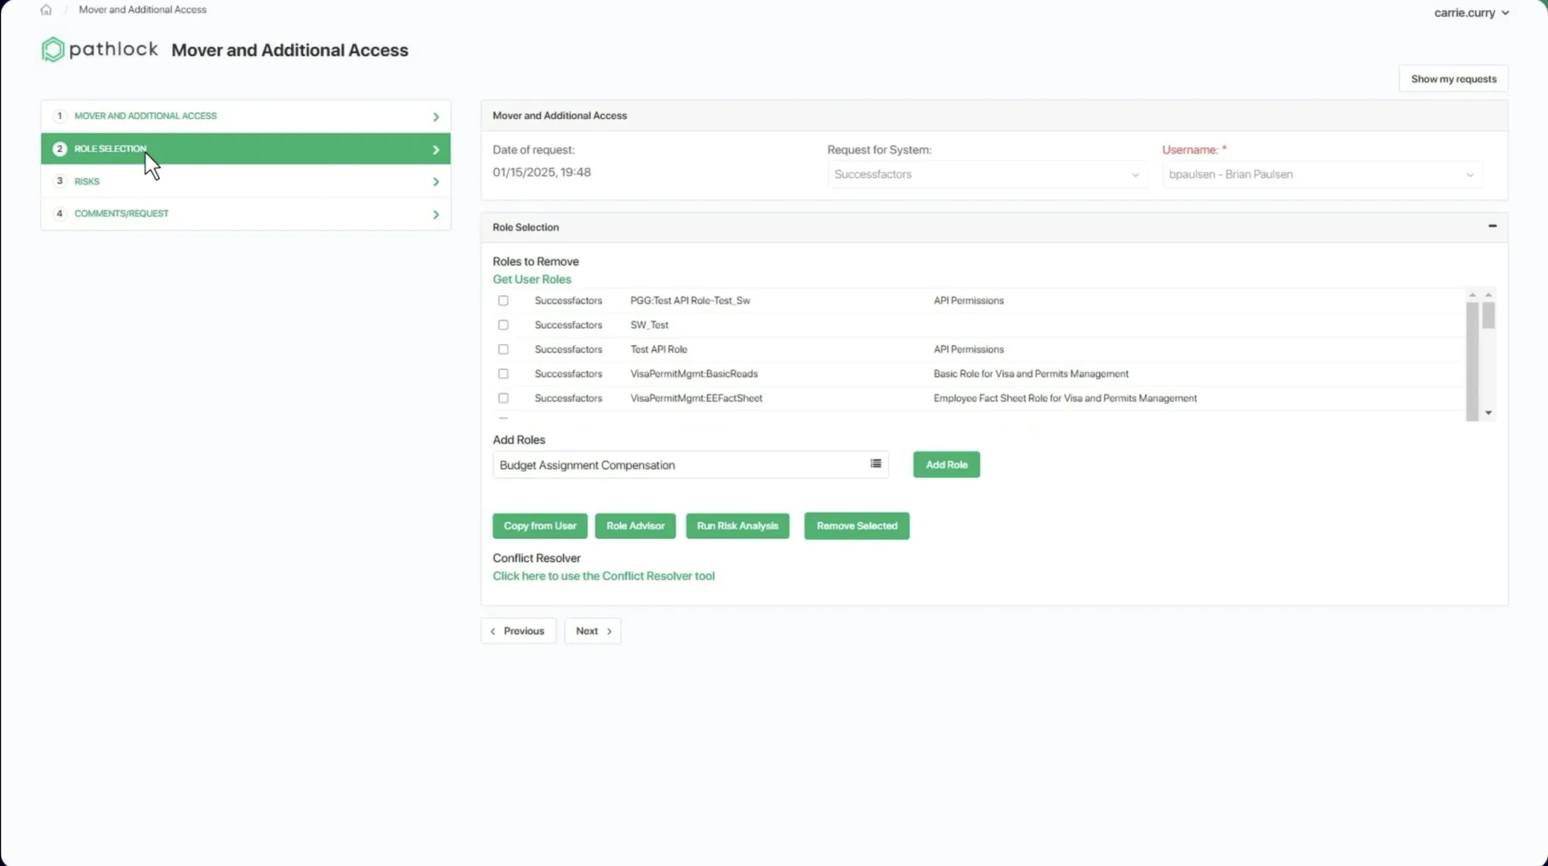
Task: Go to the Risks step
Action: (88, 181)
